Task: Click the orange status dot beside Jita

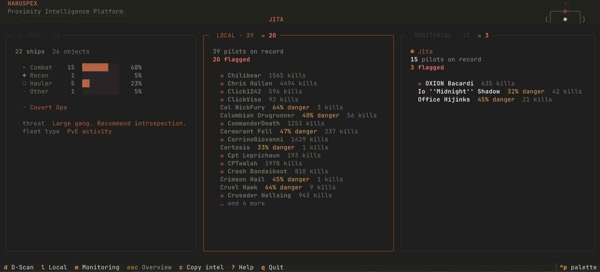Action: click(x=412, y=51)
